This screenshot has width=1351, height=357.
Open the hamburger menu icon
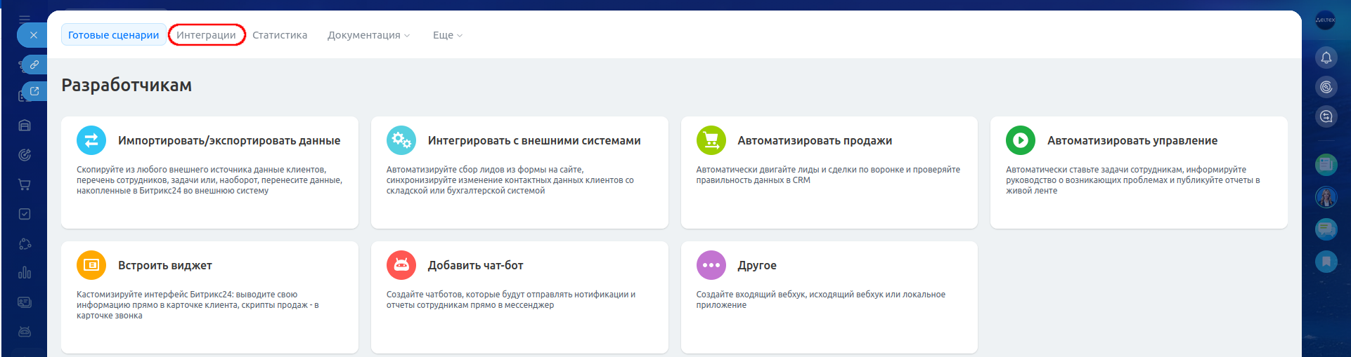point(25,19)
